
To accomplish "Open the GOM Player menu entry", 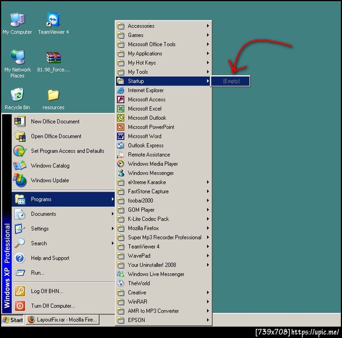I will click(164, 210).
